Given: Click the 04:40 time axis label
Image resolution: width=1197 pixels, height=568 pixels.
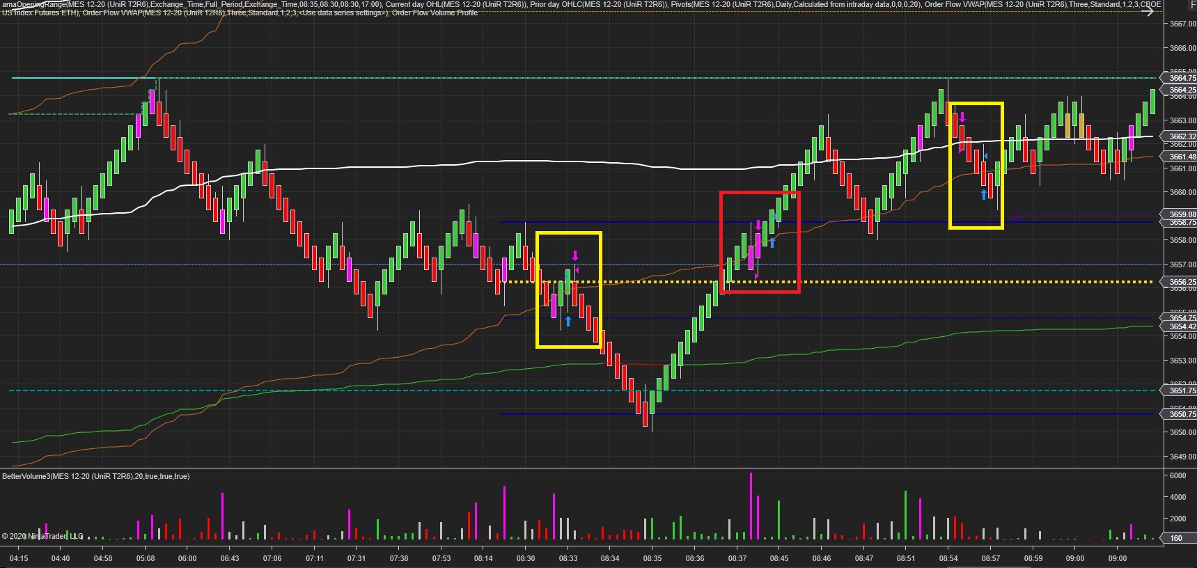Looking at the screenshot, I should click(x=61, y=558).
